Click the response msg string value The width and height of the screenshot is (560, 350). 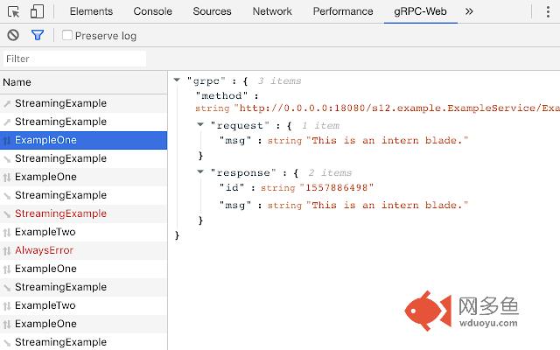pyautogui.click(x=387, y=205)
